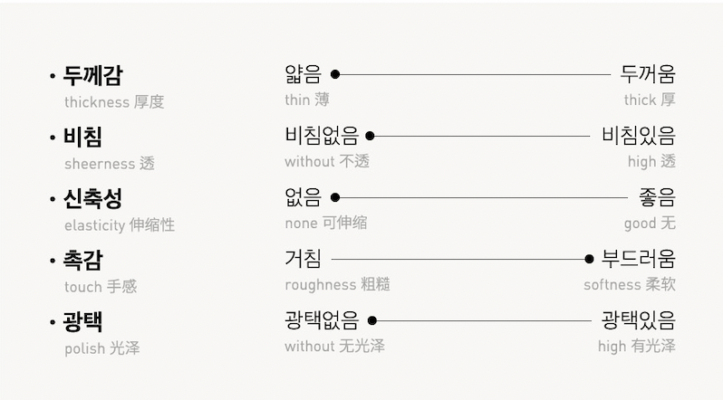The image size is (723, 400).
Task: Click the 얇음 thin label
Action: pyautogui.click(x=304, y=74)
